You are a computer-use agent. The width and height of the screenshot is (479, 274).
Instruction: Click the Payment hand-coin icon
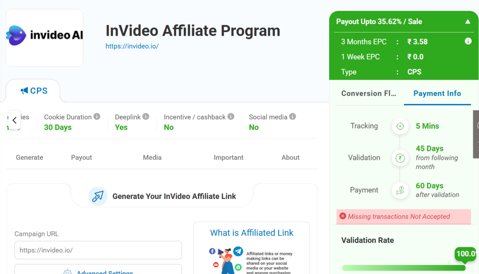(x=400, y=190)
